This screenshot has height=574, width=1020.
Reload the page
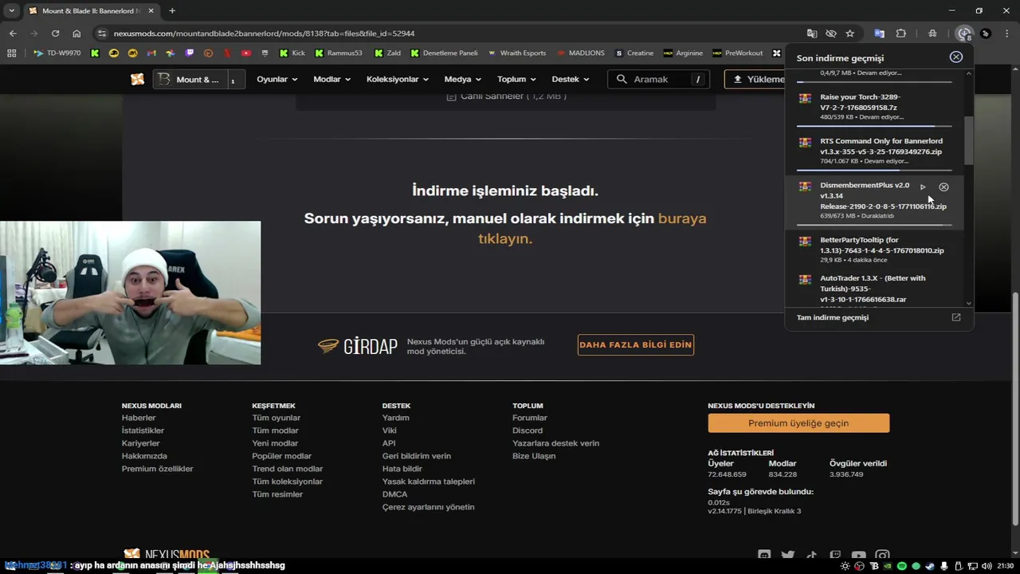[x=55, y=33]
